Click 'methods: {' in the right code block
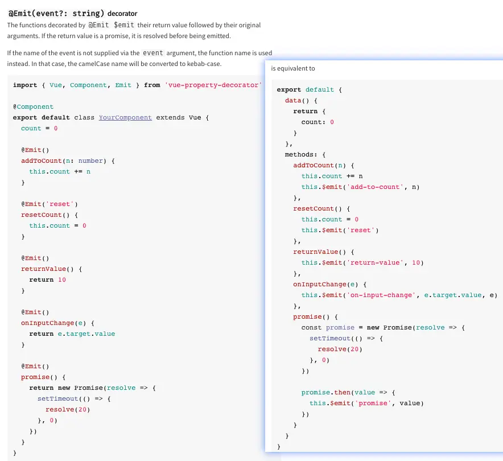503x461 pixels. click(305, 154)
